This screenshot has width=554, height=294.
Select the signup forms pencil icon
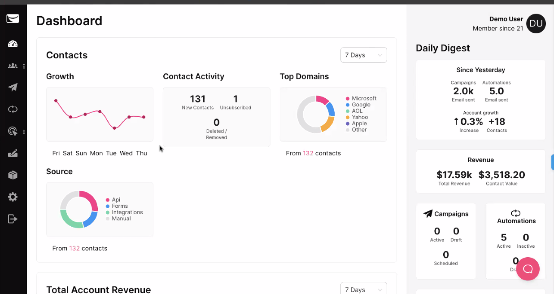13,153
